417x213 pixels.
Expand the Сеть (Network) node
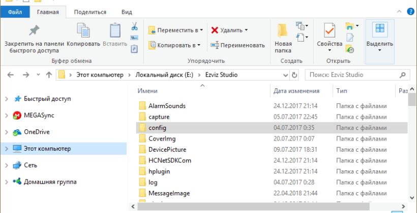click(7, 165)
